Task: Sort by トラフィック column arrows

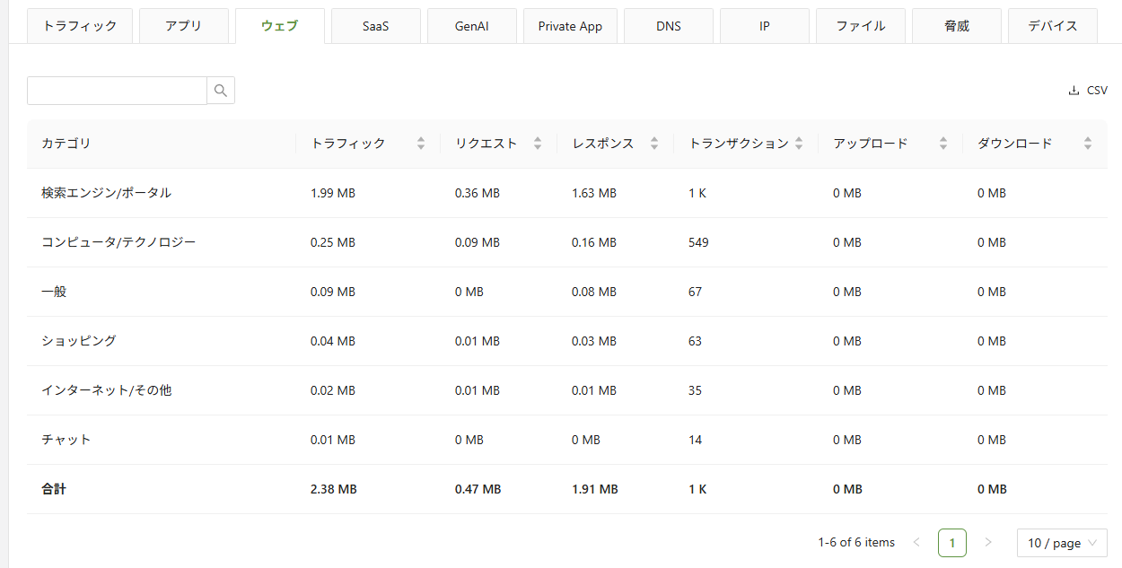Action: pos(421,144)
